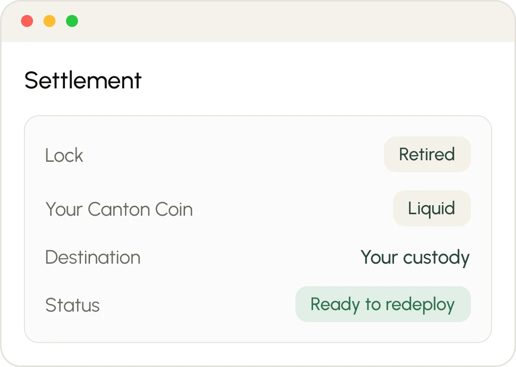Select the Liquid badge
This screenshot has width=516, height=367.
click(432, 208)
